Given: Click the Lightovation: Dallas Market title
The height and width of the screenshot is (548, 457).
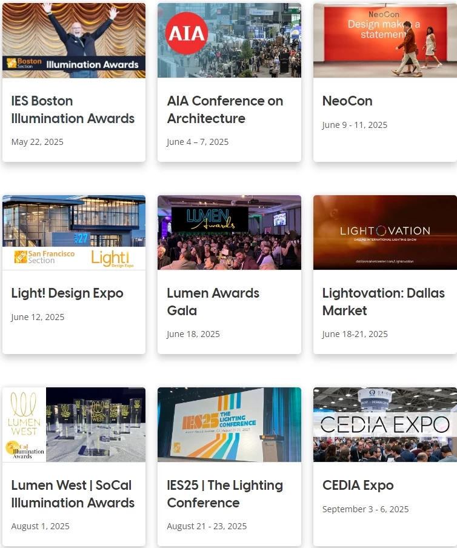Looking at the screenshot, I should (384, 302).
